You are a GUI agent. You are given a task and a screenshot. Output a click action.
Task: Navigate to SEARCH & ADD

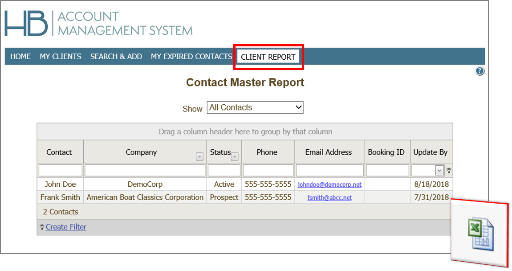(116, 56)
